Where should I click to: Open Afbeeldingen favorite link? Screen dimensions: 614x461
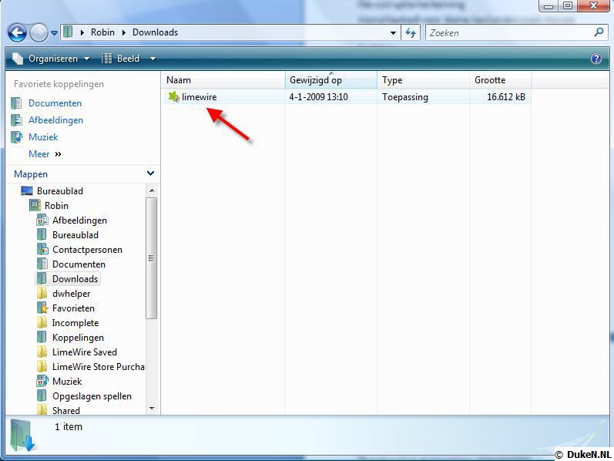[x=55, y=120]
